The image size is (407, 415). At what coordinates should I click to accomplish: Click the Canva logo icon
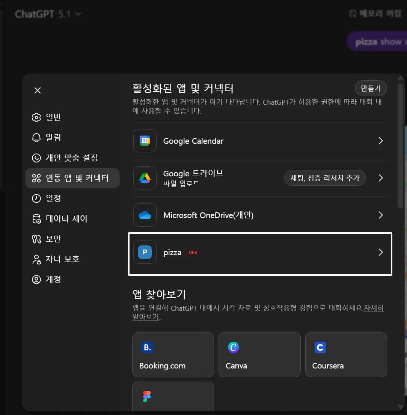click(234, 347)
